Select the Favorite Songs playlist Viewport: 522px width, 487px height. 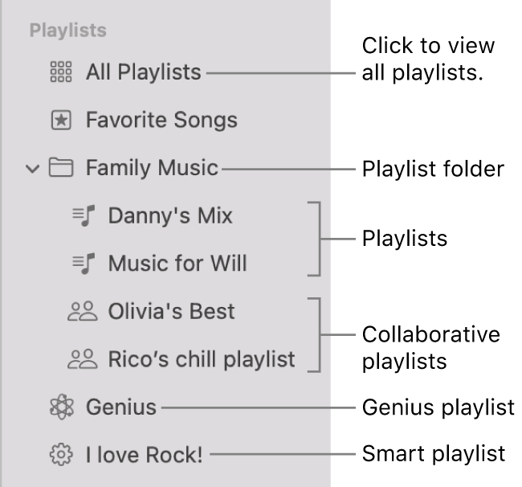[161, 121]
